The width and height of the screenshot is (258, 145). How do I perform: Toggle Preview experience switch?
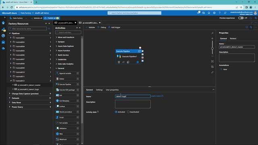click(241, 18)
